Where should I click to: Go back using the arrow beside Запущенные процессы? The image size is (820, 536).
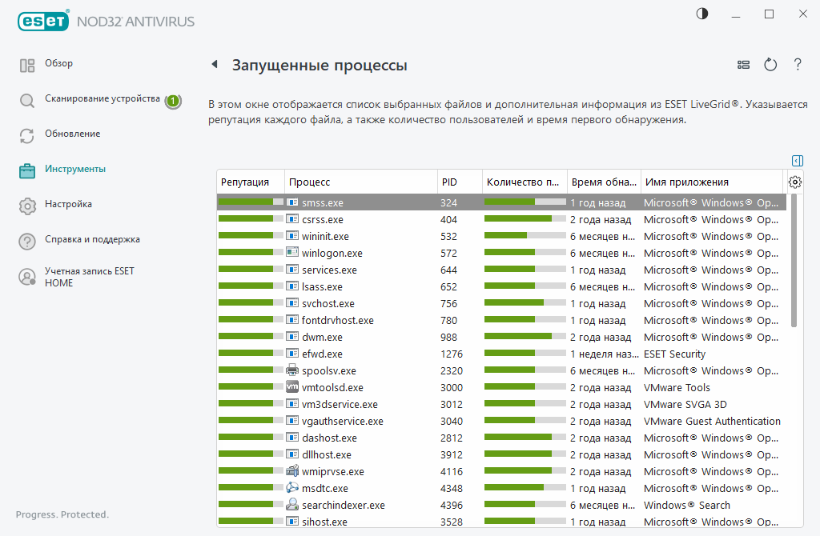(x=215, y=64)
